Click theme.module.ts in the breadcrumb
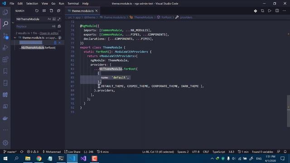 pos(115,17)
